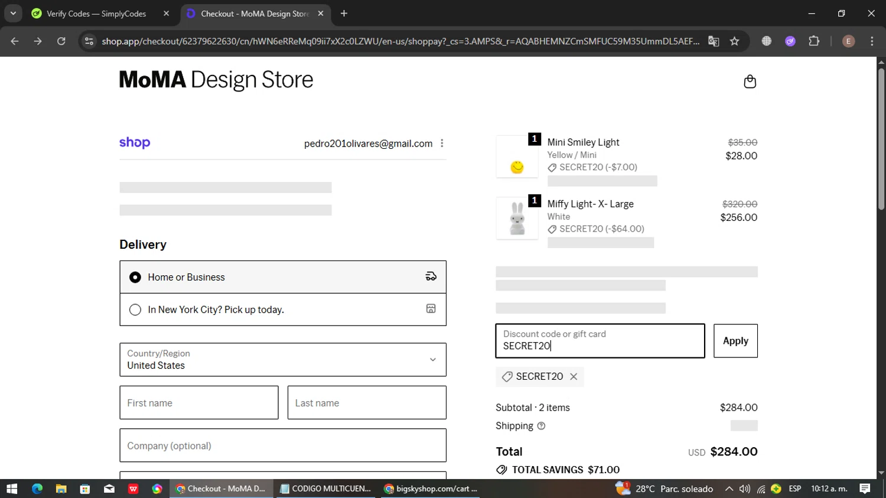Open the Extensions puzzle icon

[x=814, y=41]
